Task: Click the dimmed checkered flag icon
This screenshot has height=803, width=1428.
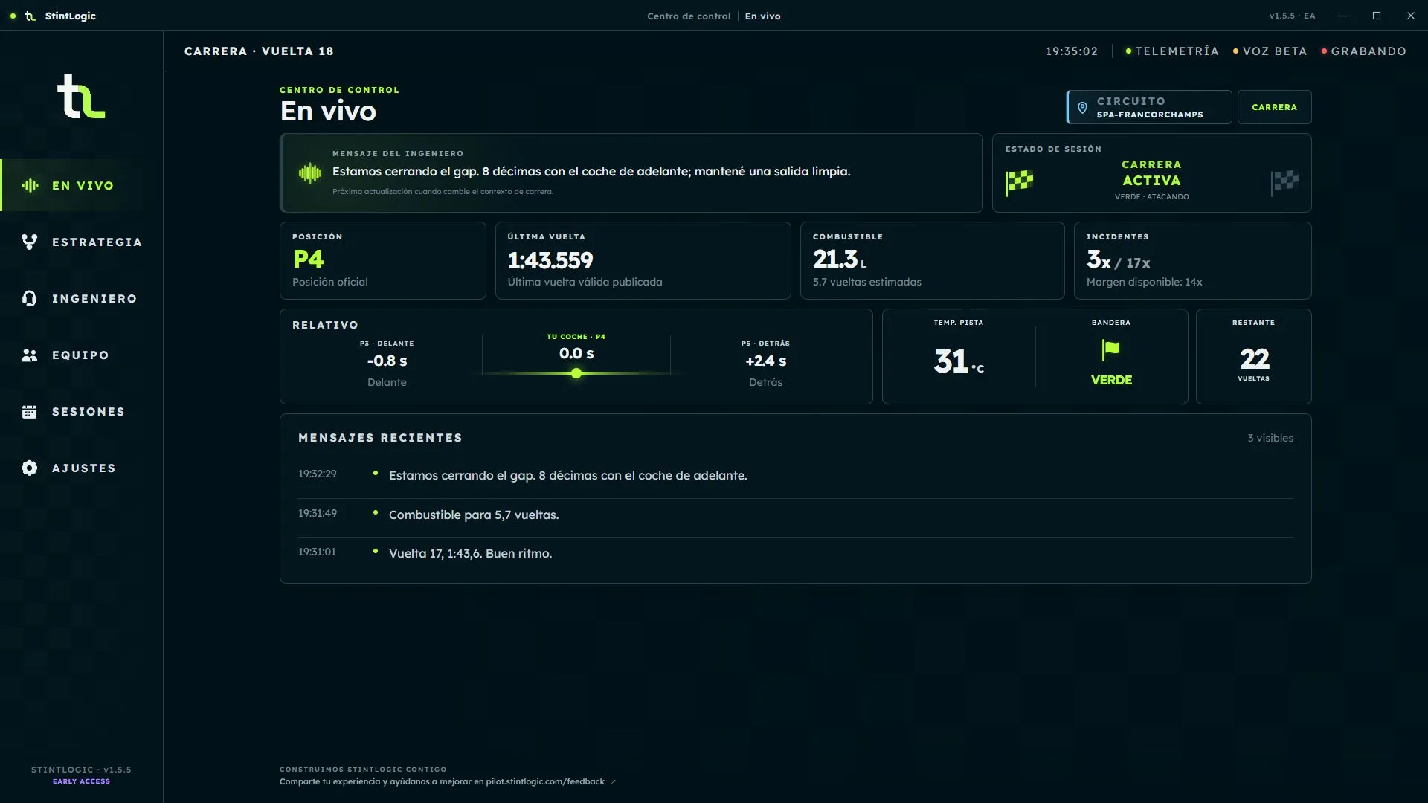Action: coord(1284,182)
